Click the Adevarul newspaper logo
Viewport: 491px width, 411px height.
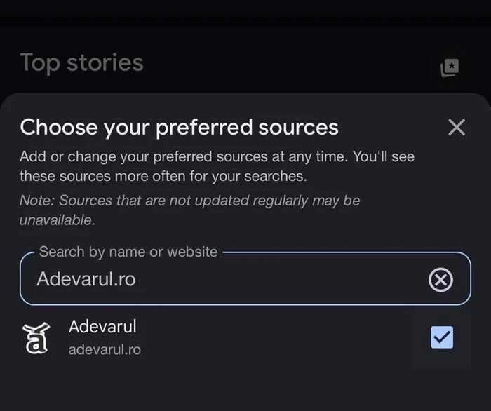coord(36,338)
